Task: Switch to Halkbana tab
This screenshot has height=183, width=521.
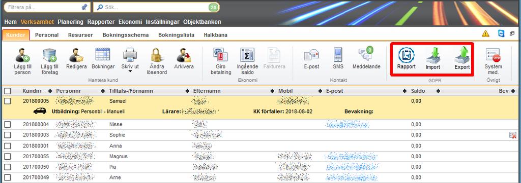Action: 216,35
